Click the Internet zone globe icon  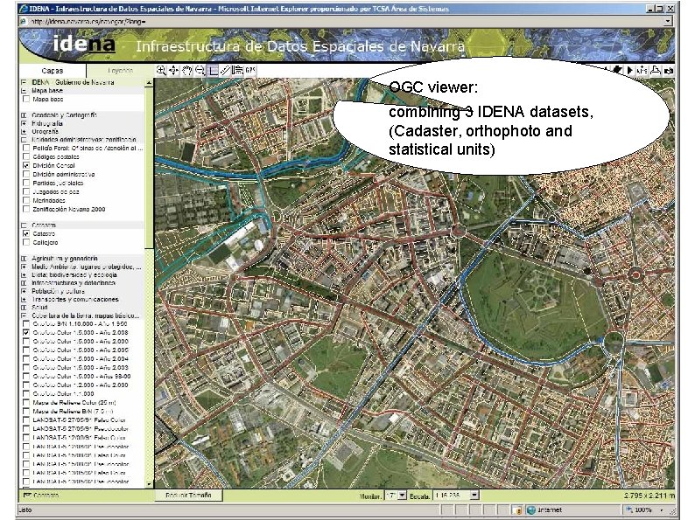(530, 510)
